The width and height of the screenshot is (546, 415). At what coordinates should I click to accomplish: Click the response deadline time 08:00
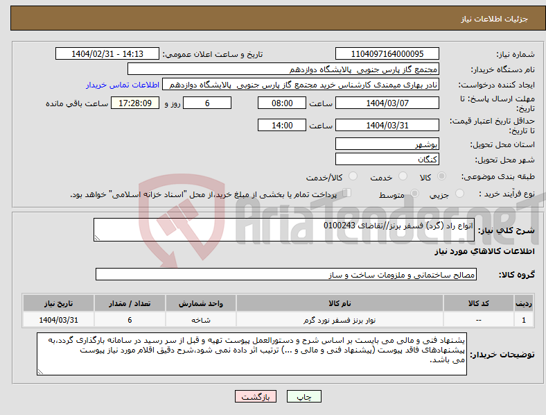coord(282,103)
